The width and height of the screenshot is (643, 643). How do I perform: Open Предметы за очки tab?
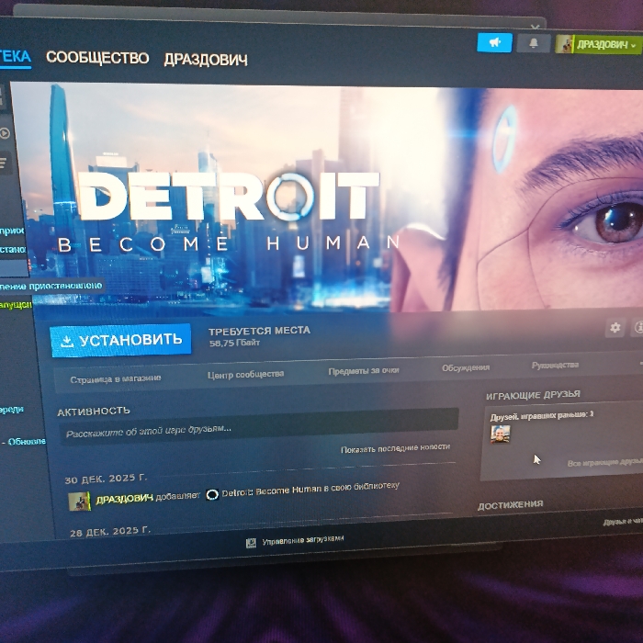point(364,371)
